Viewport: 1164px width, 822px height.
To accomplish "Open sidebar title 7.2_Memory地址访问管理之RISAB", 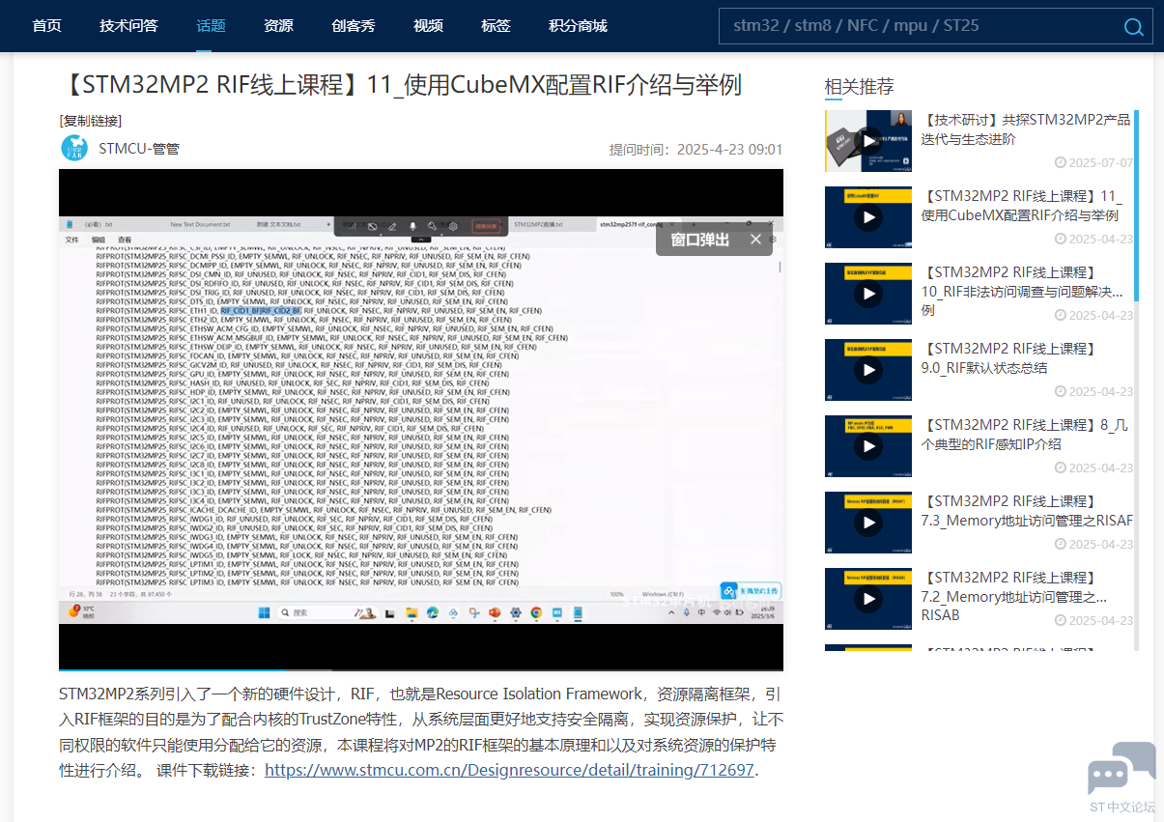I will (x=1014, y=596).
